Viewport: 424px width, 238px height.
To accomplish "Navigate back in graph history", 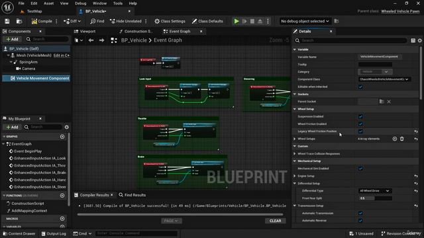I will tap(91, 40).
